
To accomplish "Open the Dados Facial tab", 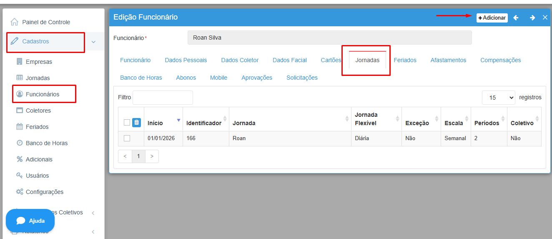I will [289, 60].
